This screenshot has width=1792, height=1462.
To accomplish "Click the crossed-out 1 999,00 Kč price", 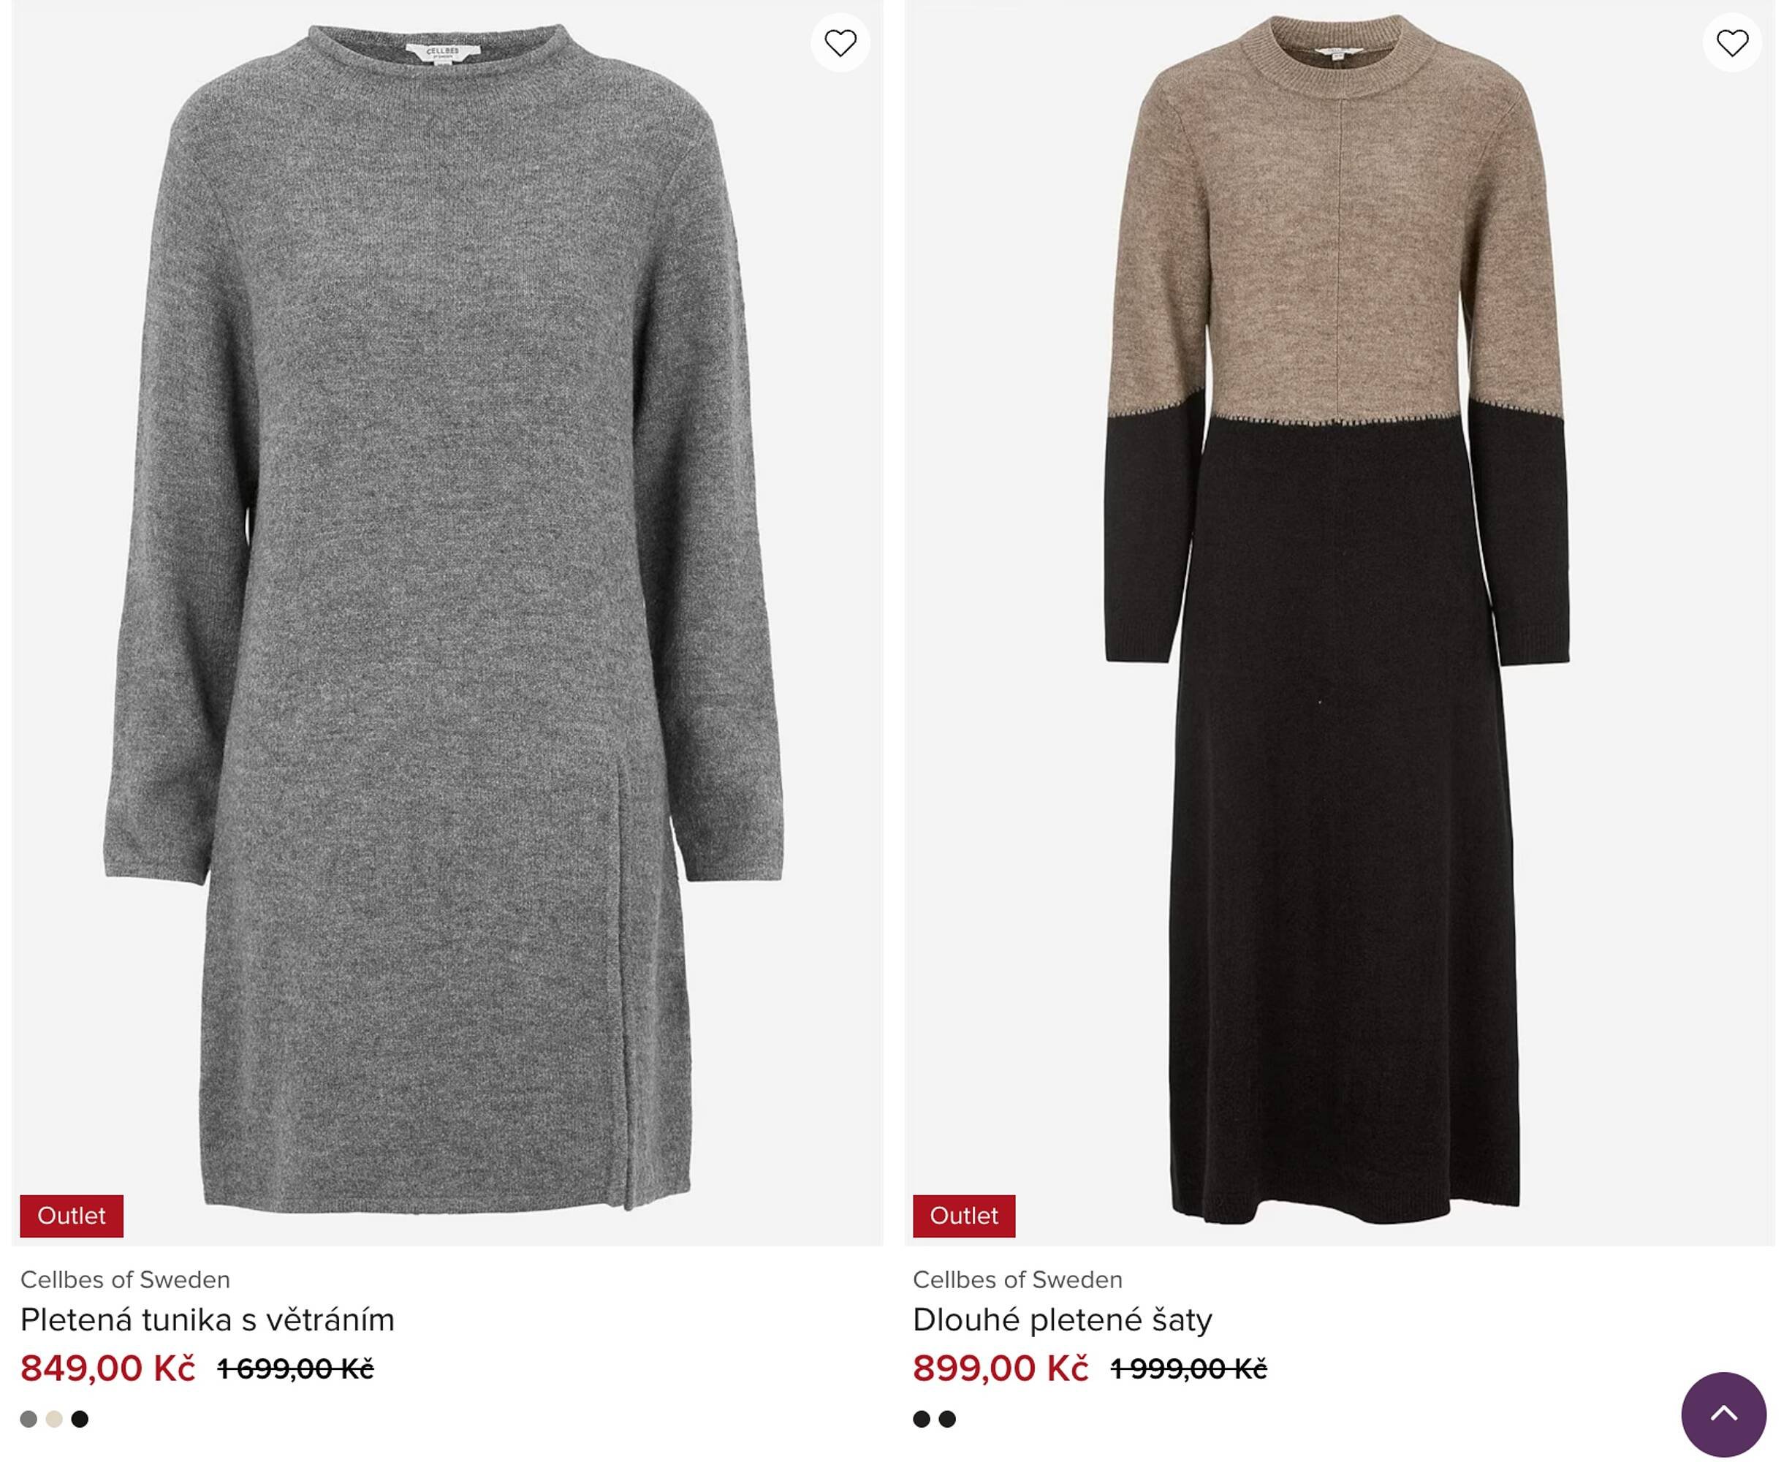I will (x=1188, y=1369).
